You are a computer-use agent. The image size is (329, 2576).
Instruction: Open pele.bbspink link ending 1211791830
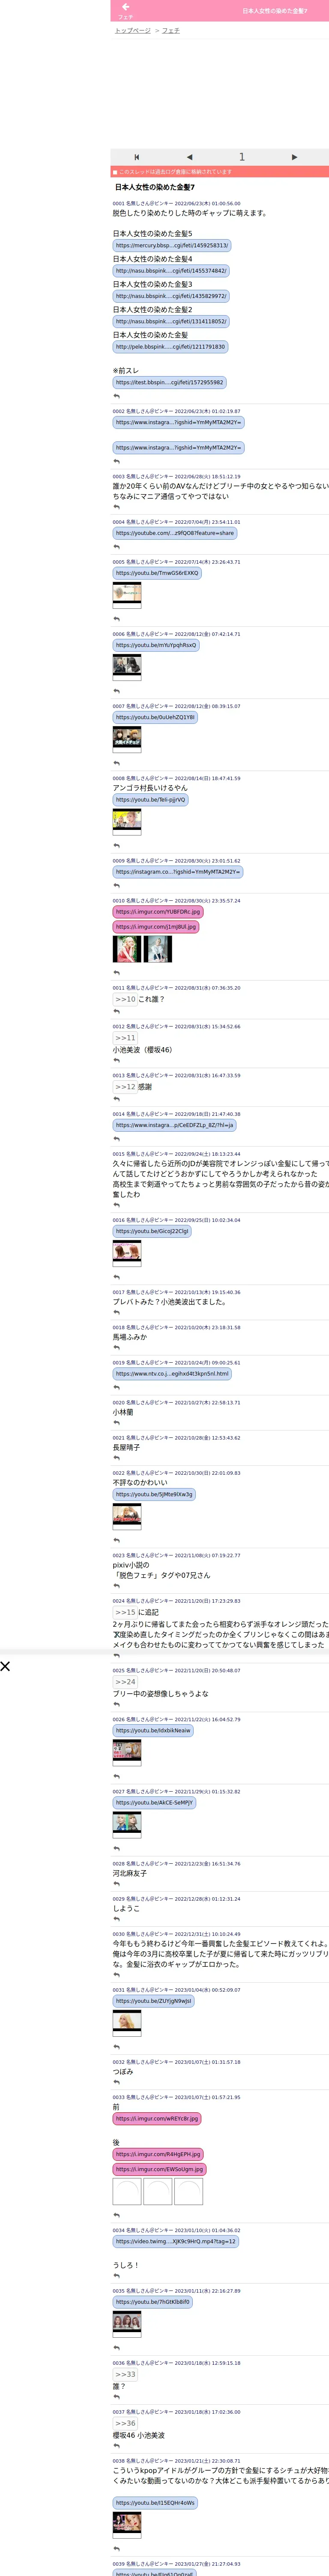click(x=170, y=347)
